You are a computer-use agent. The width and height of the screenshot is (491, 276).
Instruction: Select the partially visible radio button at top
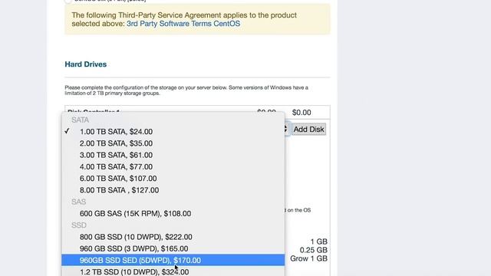[x=68, y=1]
